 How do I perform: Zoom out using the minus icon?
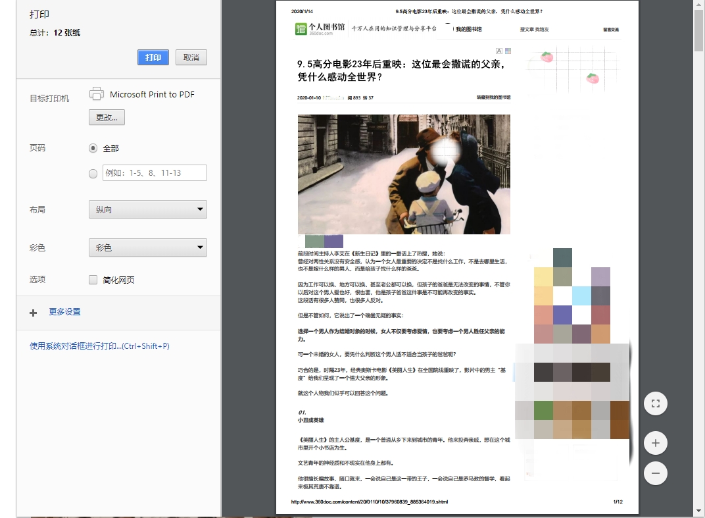coord(655,473)
